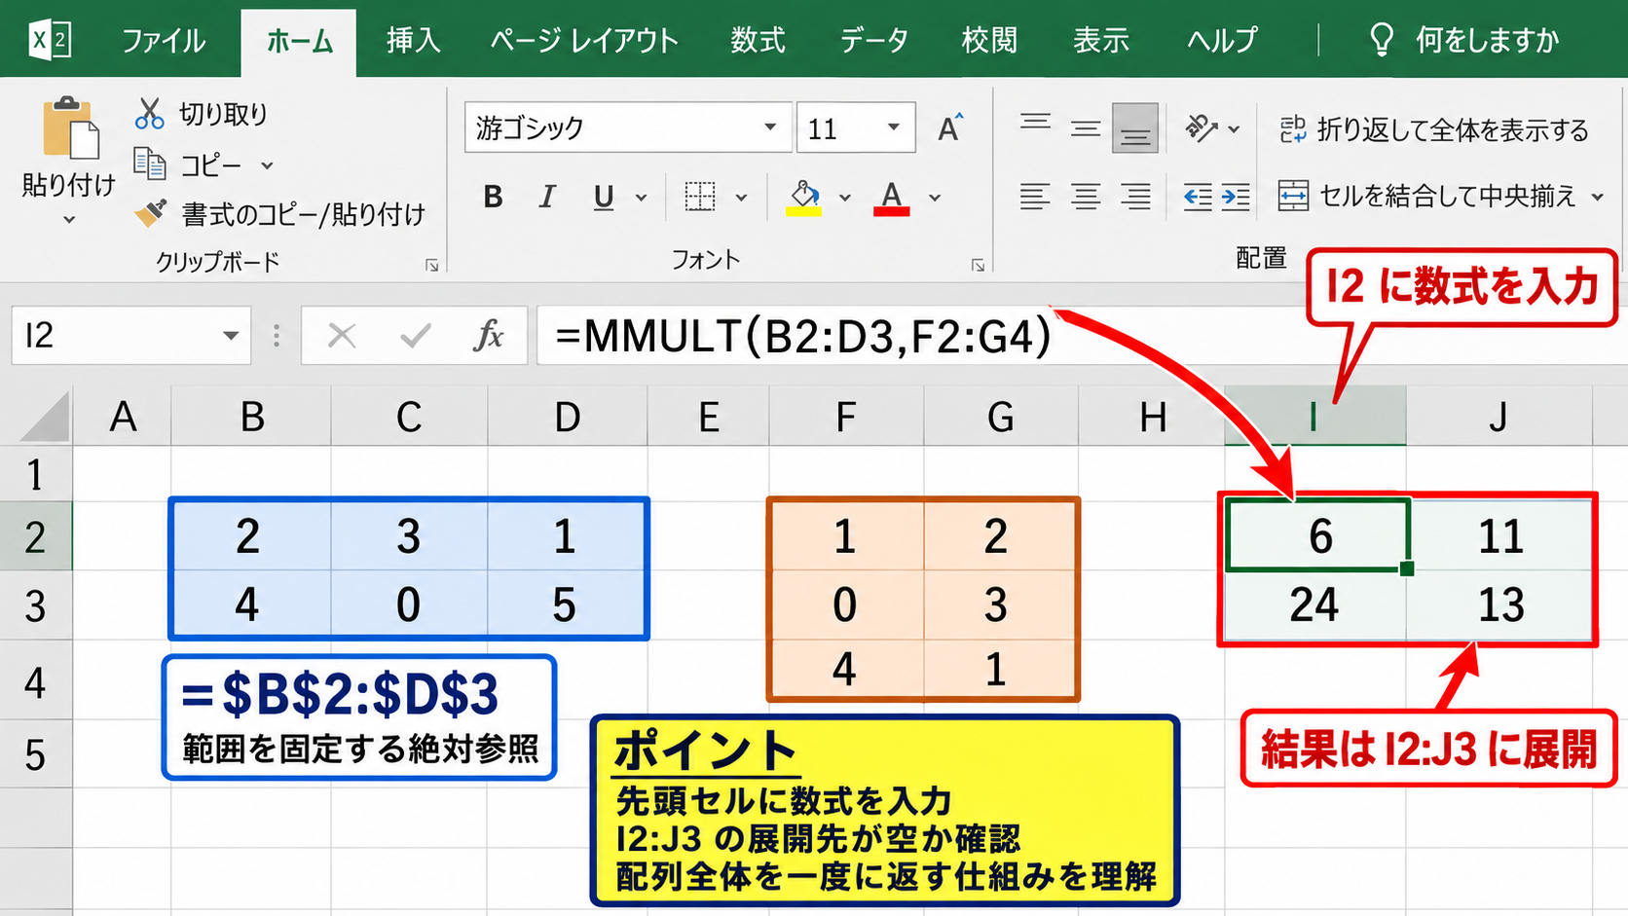Click the Excel app logo

[51, 40]
